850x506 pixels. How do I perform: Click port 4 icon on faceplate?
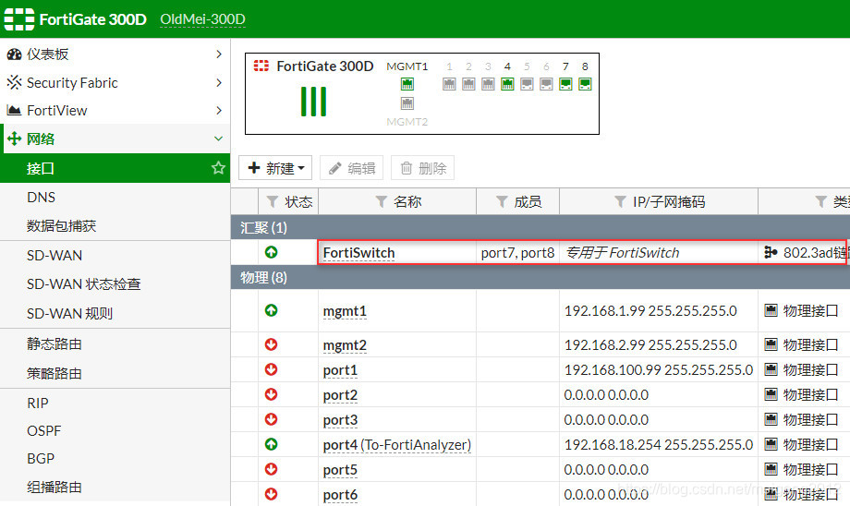pyautogui.click(x=507, y=84)
